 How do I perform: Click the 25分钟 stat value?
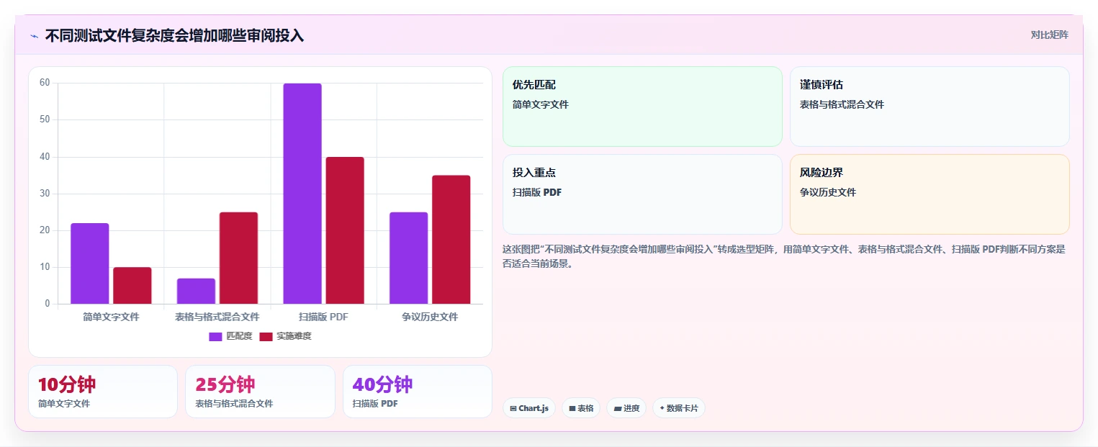point(225,384)
